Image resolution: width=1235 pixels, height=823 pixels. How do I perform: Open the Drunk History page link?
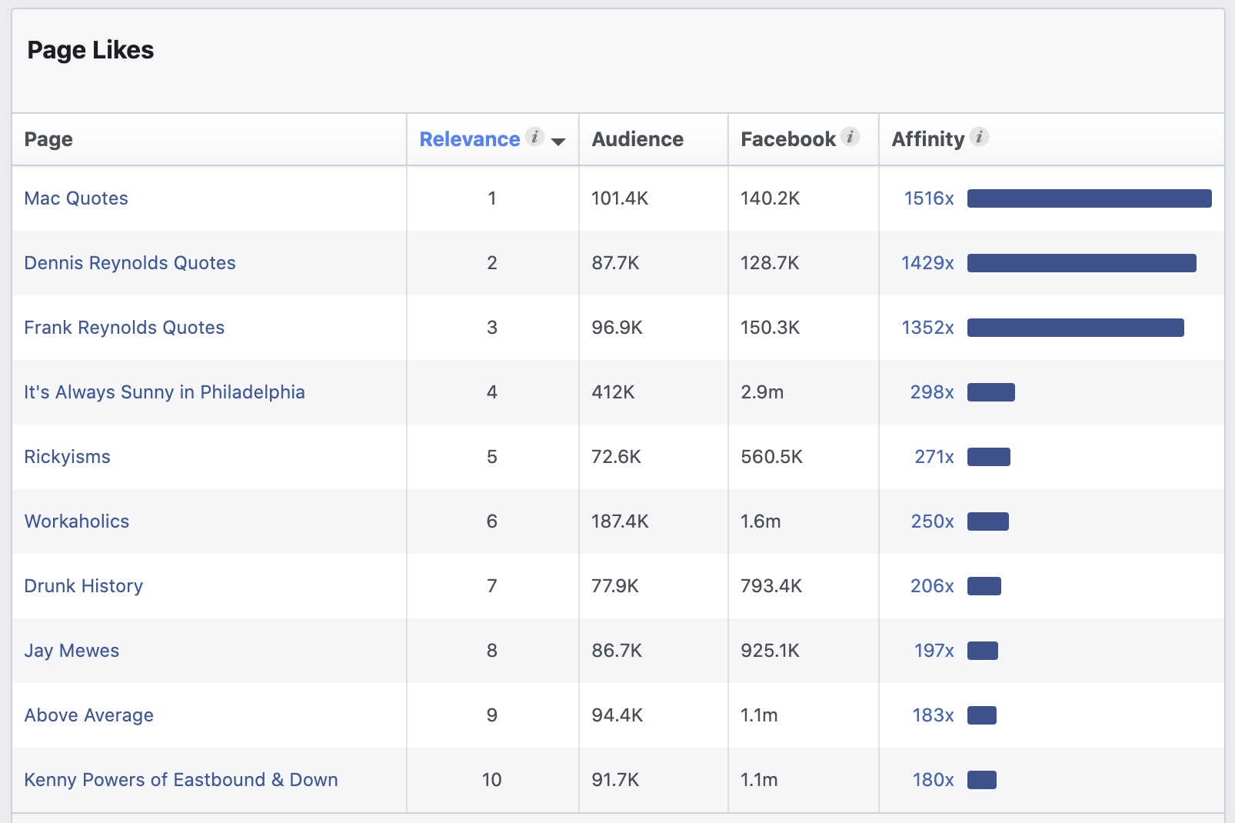pyautogui.click(x=83, y=586)
